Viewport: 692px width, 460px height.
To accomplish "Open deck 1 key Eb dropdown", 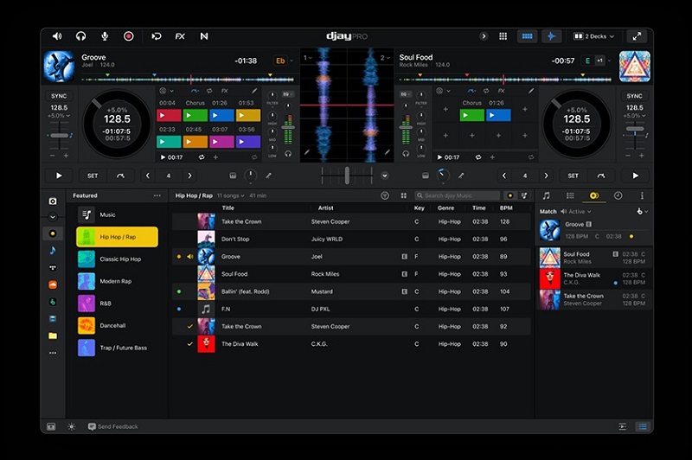I will [x=284, y=61].
